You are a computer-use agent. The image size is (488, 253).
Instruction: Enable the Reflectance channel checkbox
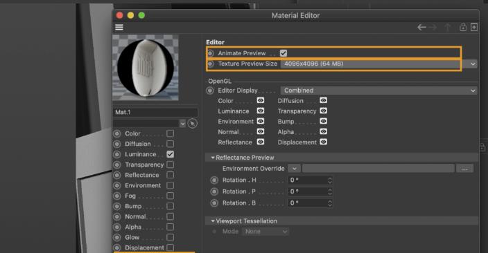coord(171,175)
